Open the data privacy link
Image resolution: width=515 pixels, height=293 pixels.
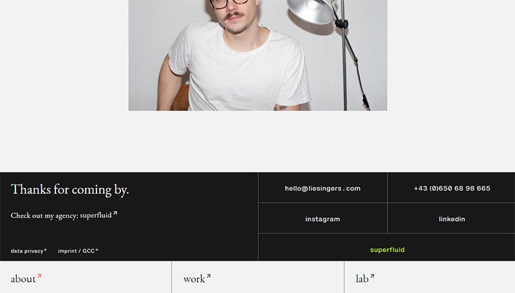tap(27, 251)
